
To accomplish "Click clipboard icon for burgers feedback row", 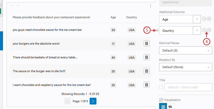I will [147, 44].
